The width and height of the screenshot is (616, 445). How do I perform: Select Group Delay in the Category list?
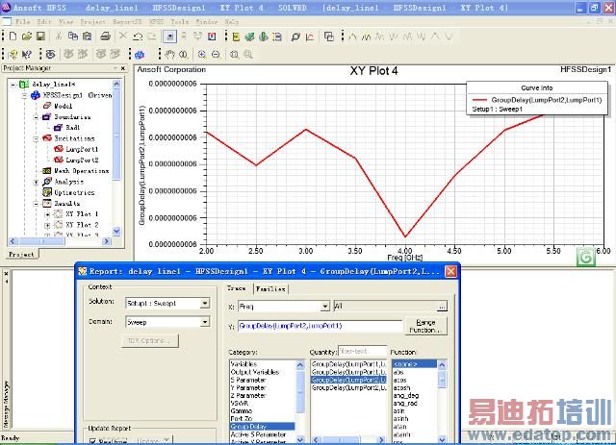click(x=263, y=427)
